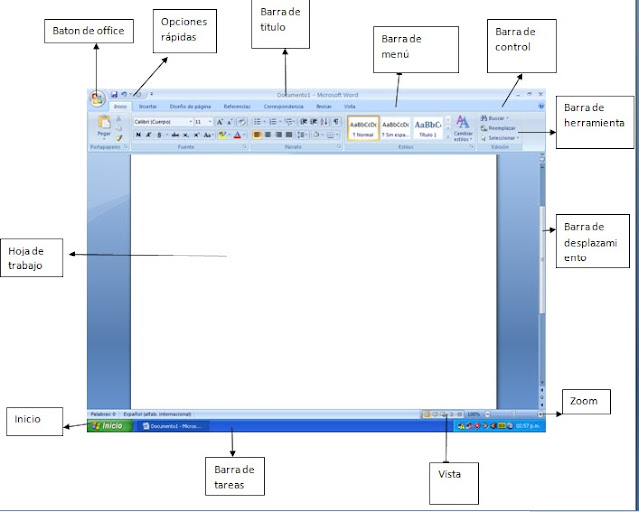The height and width of the screenshot is (512, 639).
Task: Expand the multilevel list dropdown
Action: (295, 122)
